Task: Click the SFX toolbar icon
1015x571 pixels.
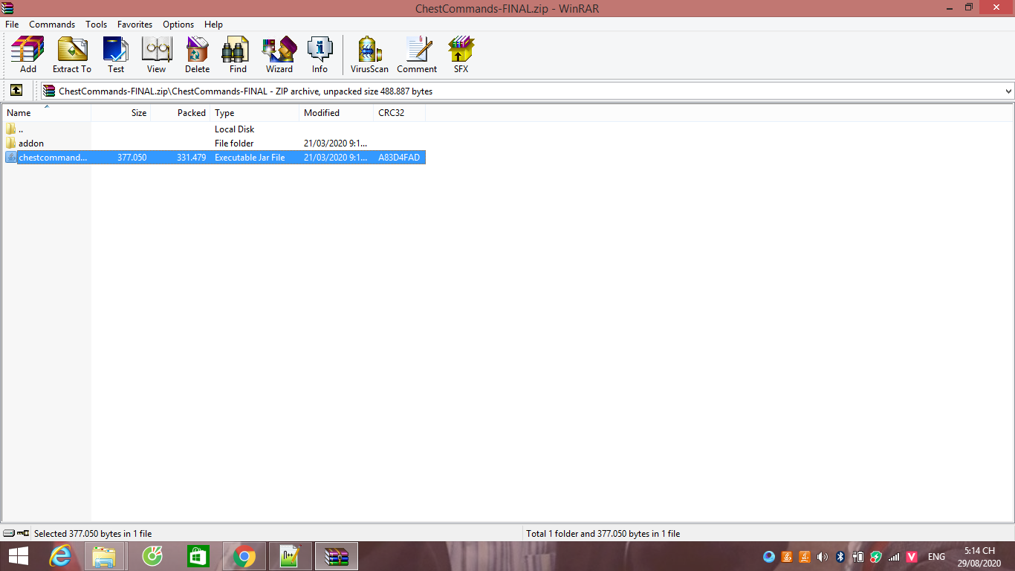Action: (x=461, y=55)
